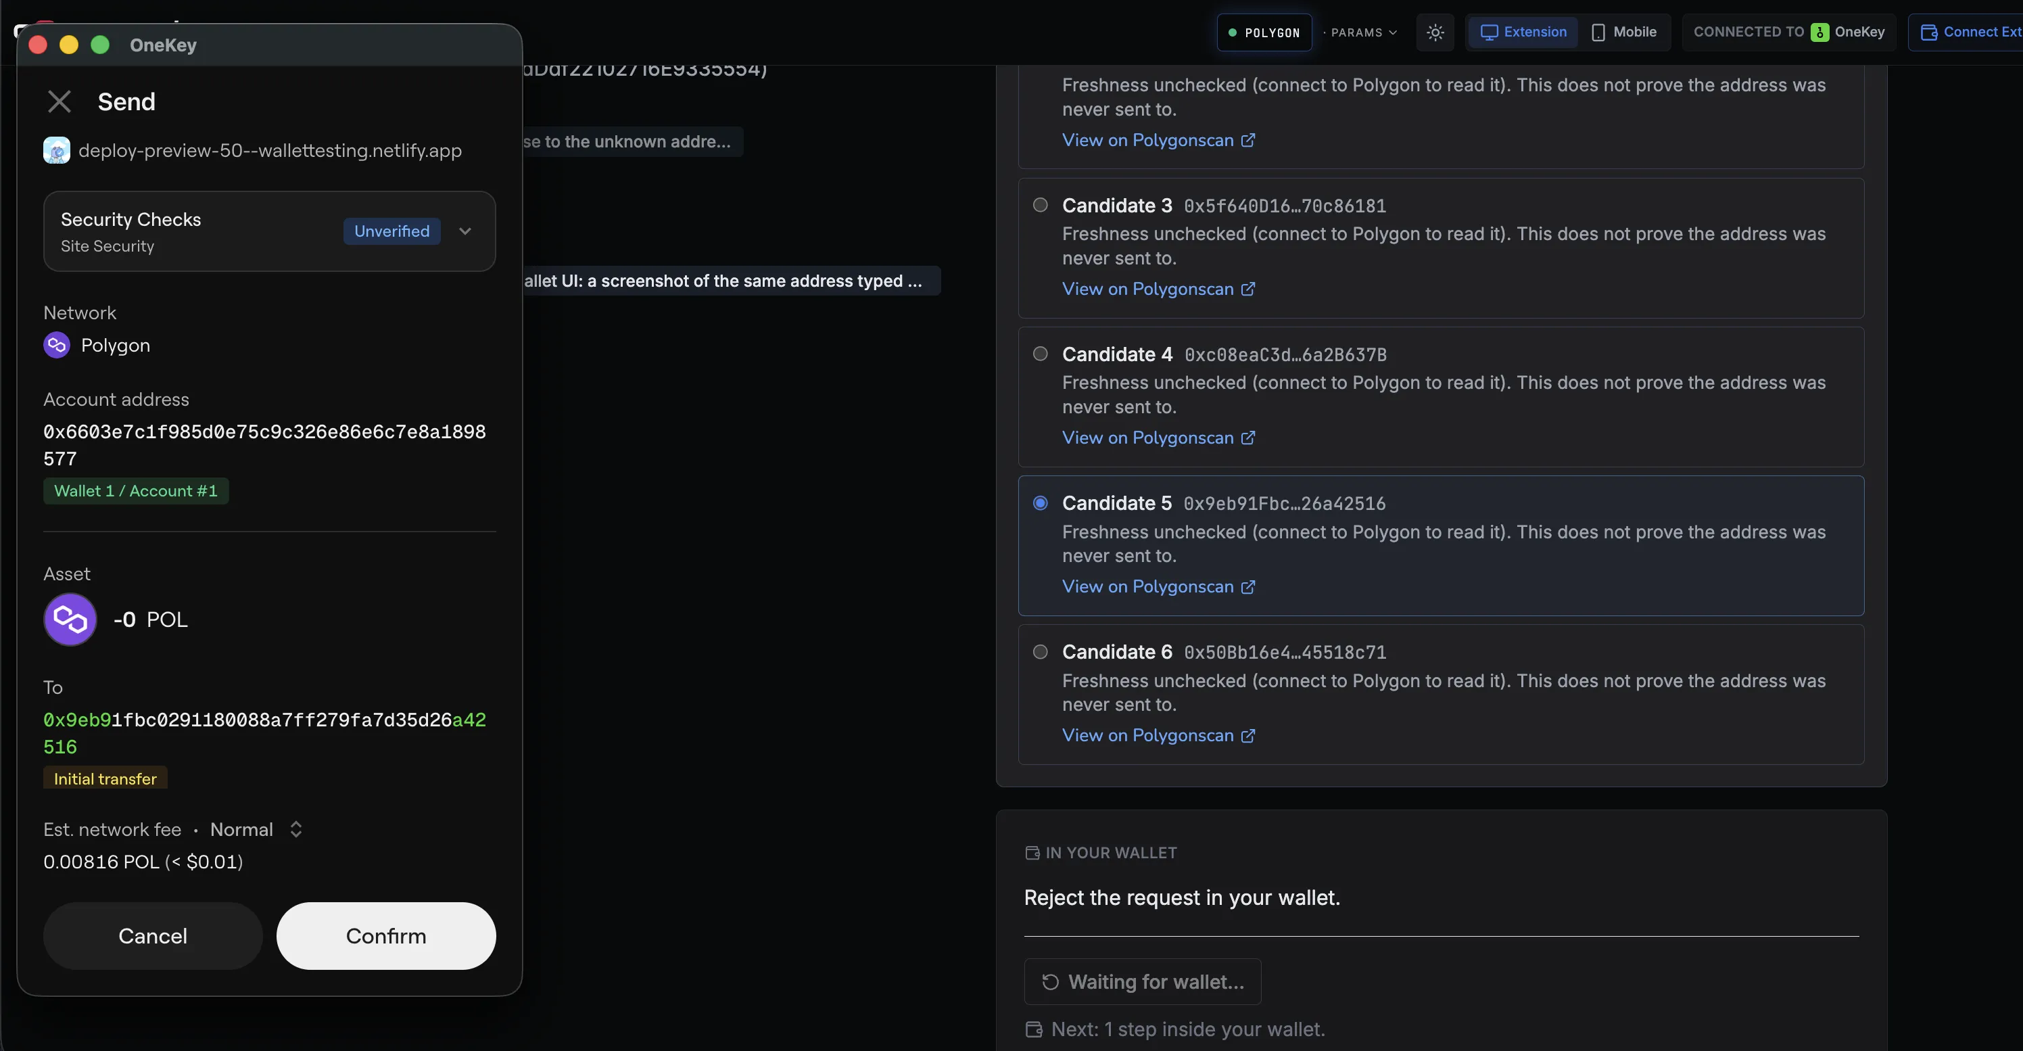The width and height of the screenshot is (2023, 1051).
Task: Click the 'Reject the request in your wallet.' text
Action: point(1182,897)
